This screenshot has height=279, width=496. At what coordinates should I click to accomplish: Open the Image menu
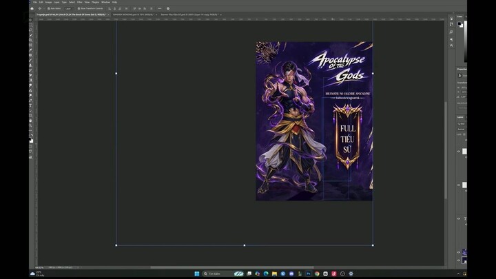tap(48, 2)
